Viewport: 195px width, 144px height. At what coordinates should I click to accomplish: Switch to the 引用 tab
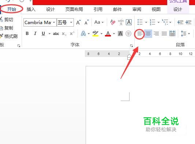click(98, 9)
